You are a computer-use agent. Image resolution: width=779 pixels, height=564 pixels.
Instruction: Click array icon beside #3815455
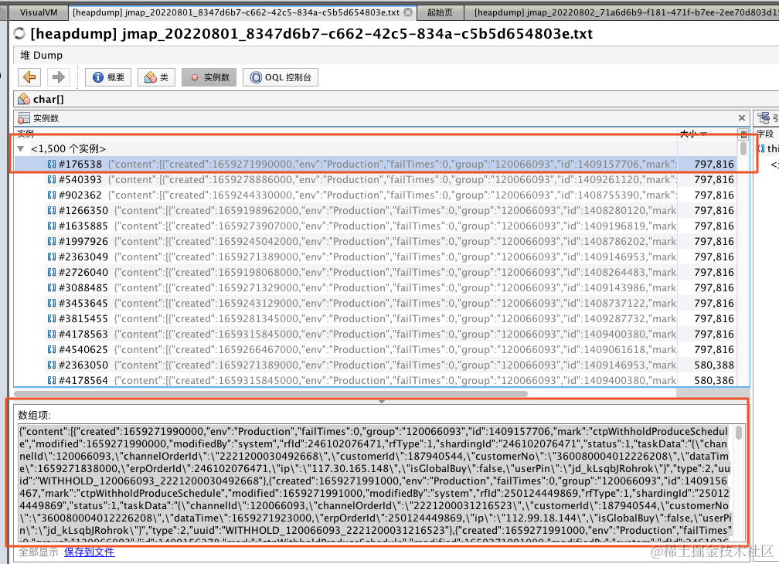tap(52, 318)
